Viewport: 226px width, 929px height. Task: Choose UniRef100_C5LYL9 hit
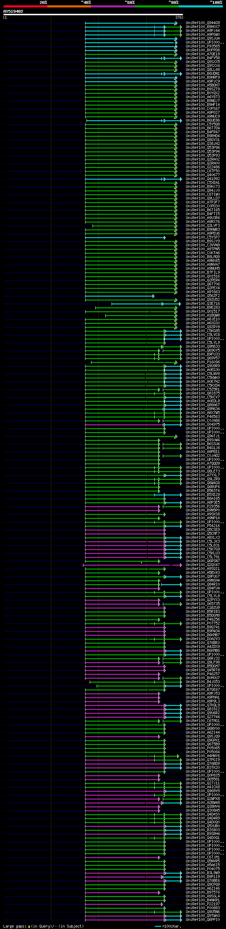tap(203, 343)
